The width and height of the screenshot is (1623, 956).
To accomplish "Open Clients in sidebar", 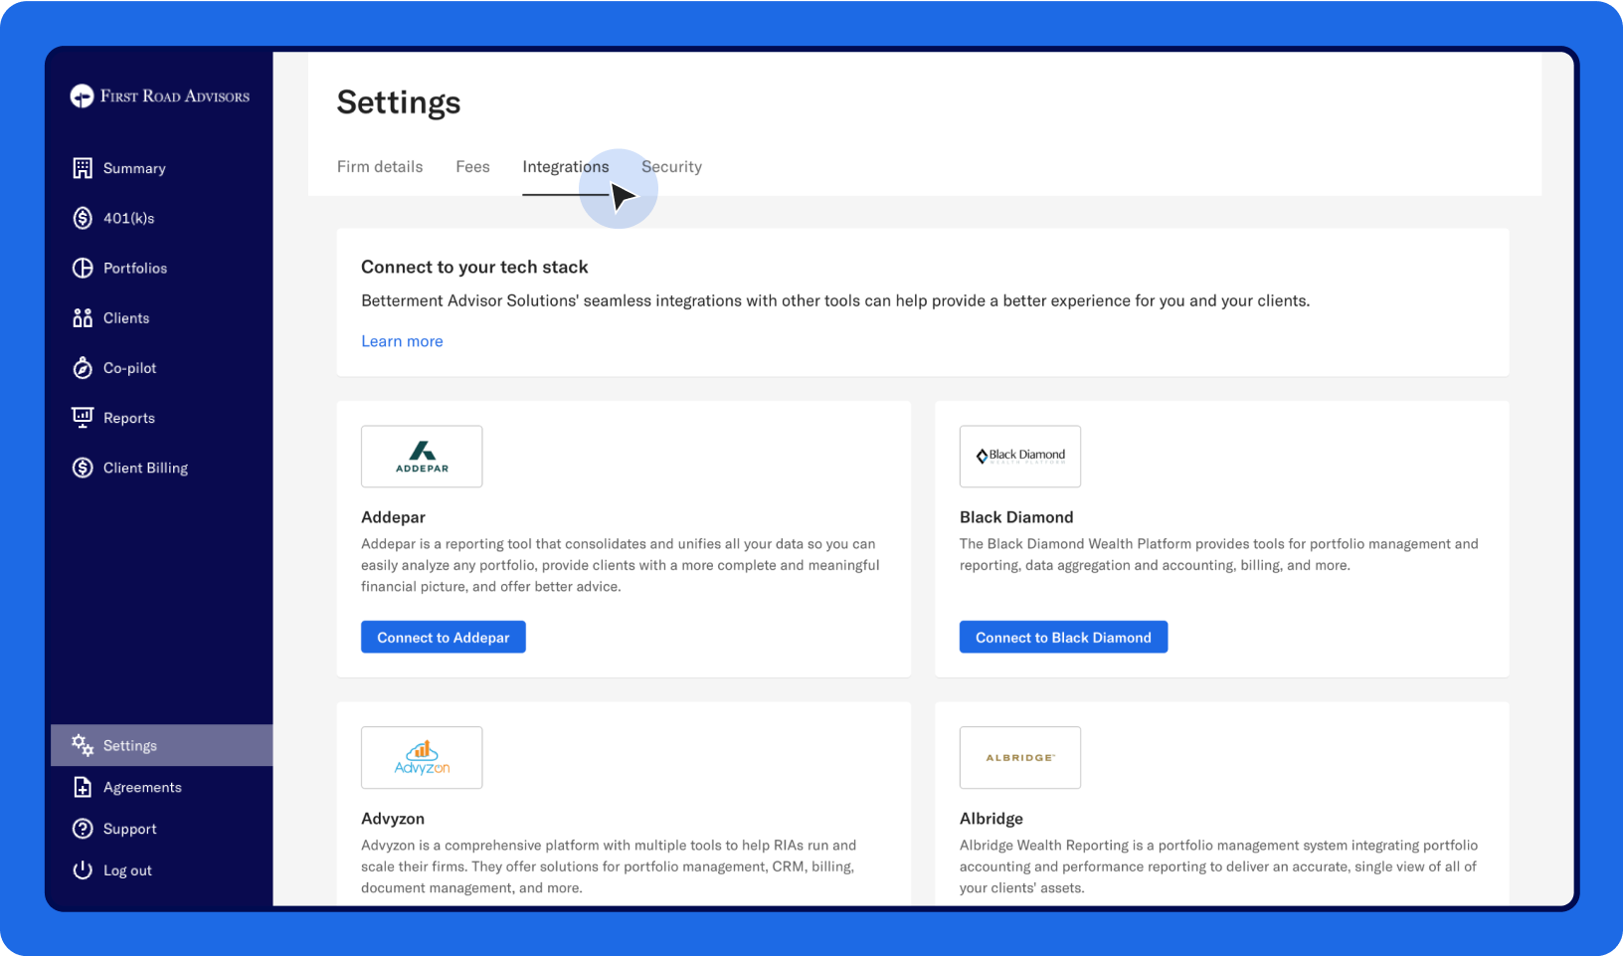I will (126, 317).
